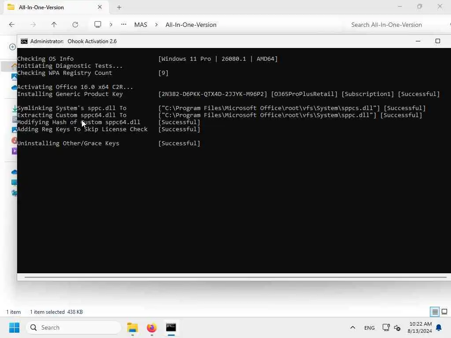
Task: Show hidden system tray icons
Action: [353, 327]
